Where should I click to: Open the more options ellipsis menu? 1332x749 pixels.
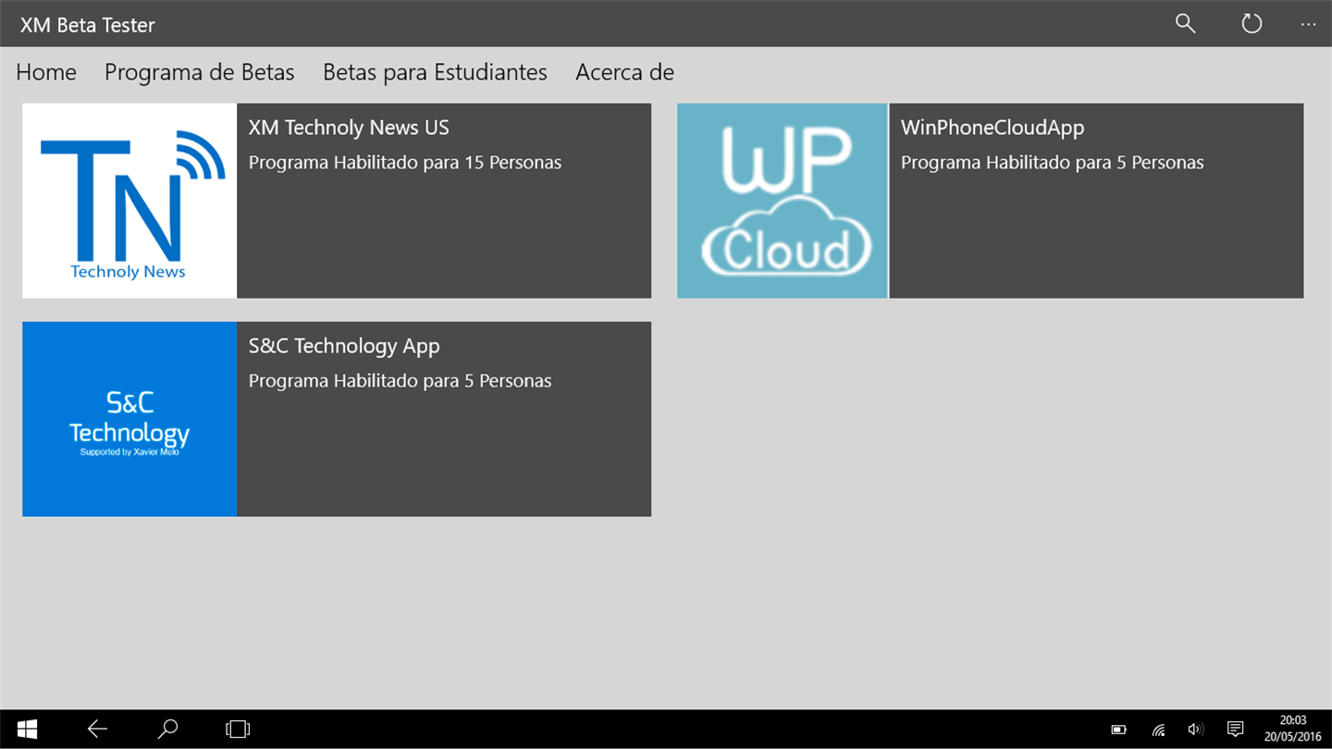tap(1308, 24)
